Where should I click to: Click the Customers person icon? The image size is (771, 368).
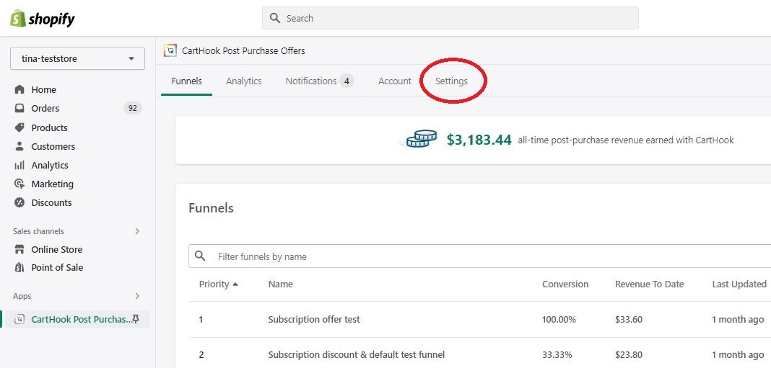19,146
